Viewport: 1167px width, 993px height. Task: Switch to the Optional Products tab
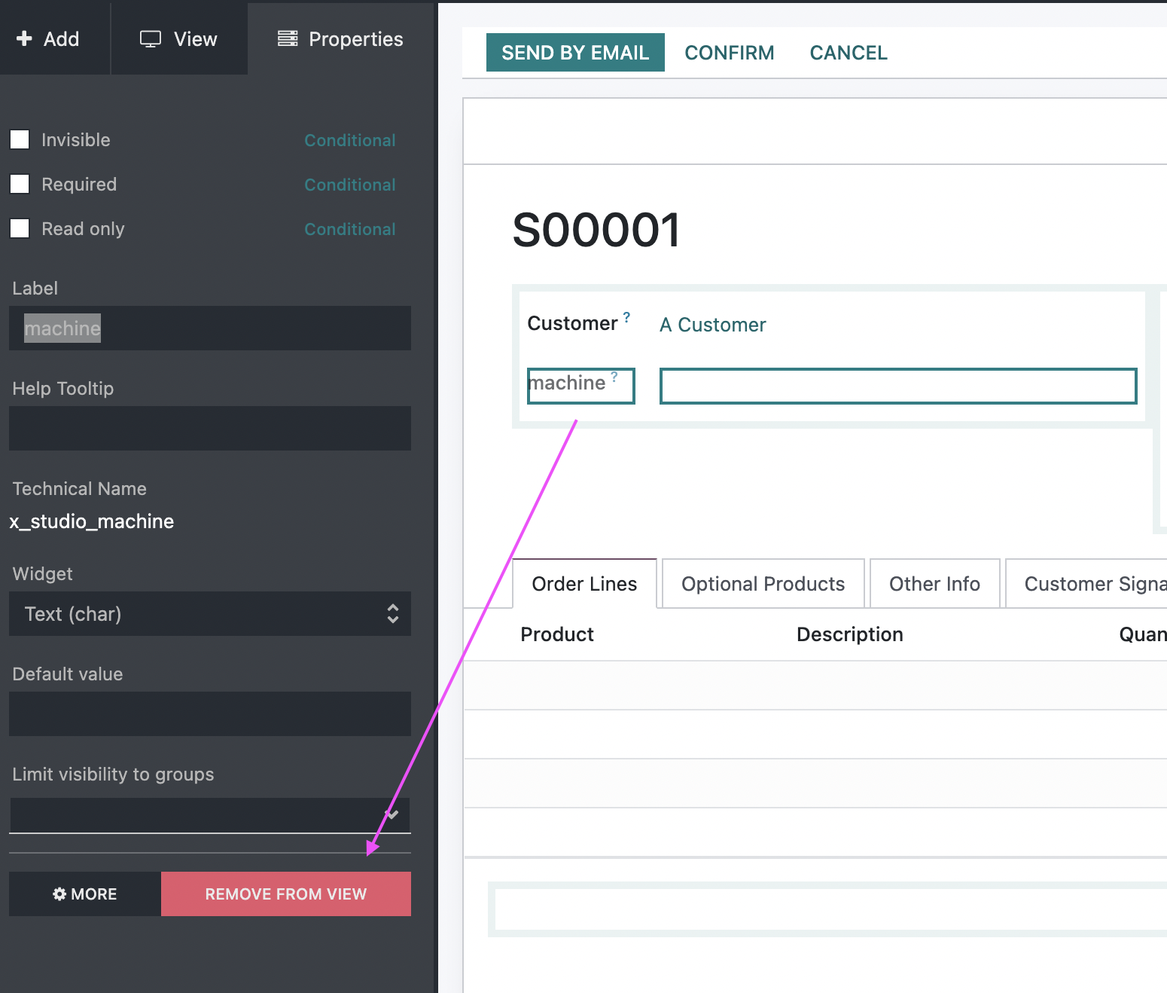[x=763, y=584]
